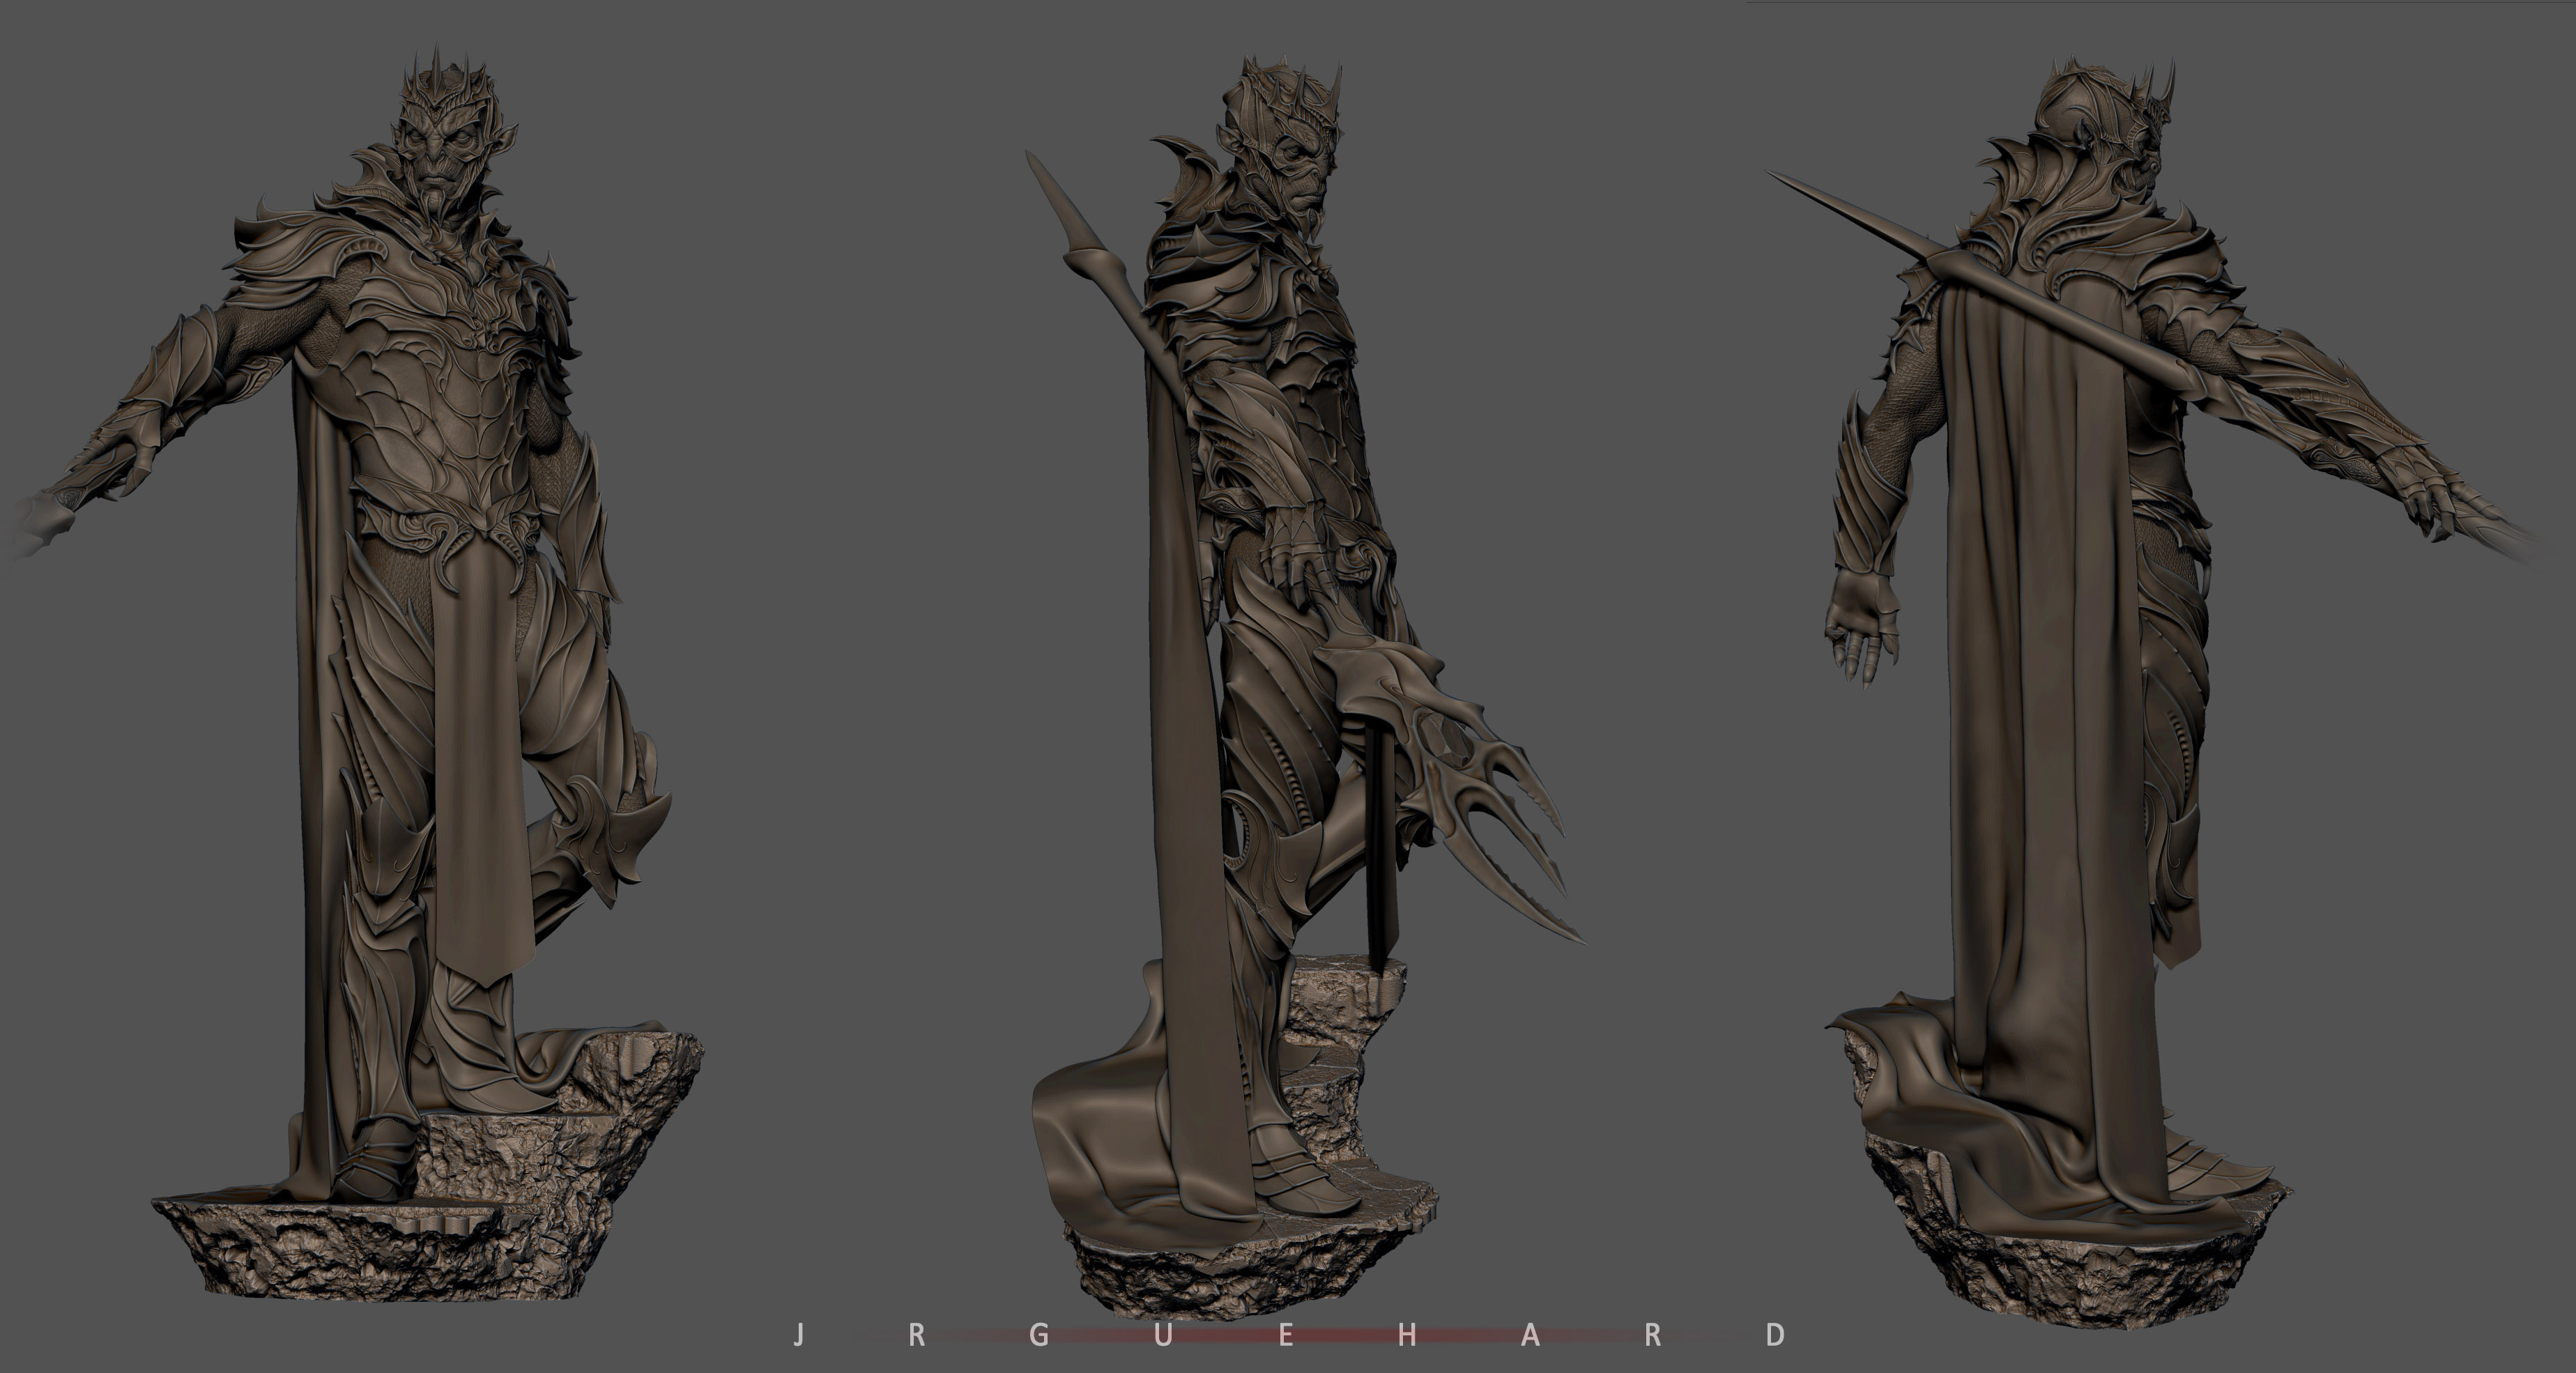
Task: Click the front view statue's face
Action: click(x=437, y=165)
